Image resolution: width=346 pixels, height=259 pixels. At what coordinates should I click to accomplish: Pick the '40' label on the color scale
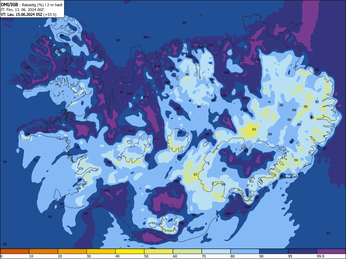pyautogui.click(x=118, y=256)
